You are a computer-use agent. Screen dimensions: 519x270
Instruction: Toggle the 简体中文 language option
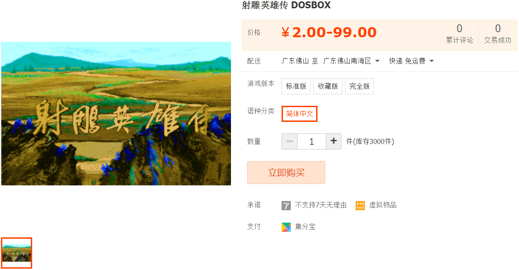(x=300, y=114)
